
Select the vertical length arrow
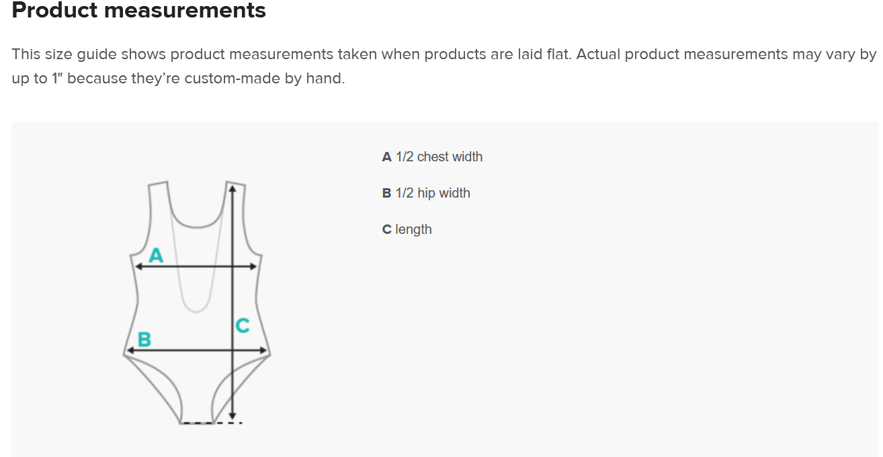click(x=232, y=302)
